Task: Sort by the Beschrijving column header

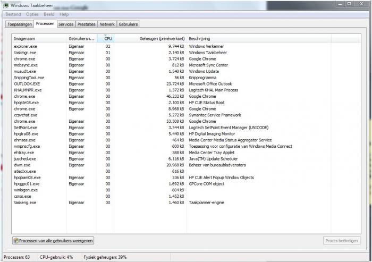Action: pyautogui.click(x=259, y=38)
